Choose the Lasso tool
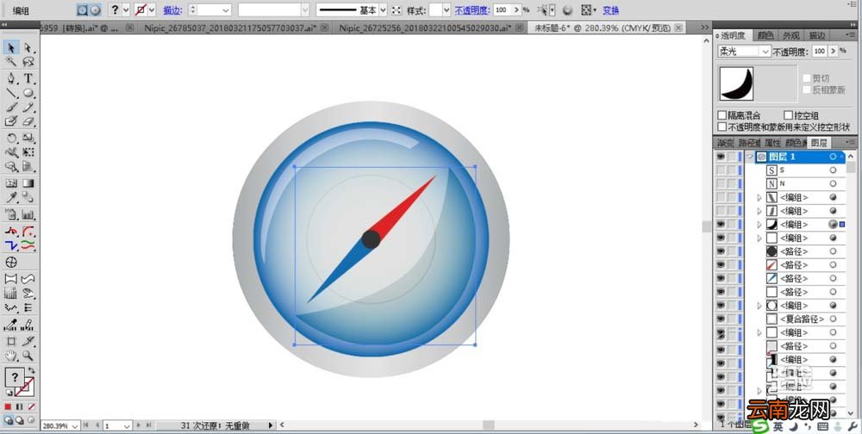Image resolution: width=862 pixels, height=434 pixels. [28, 62]
